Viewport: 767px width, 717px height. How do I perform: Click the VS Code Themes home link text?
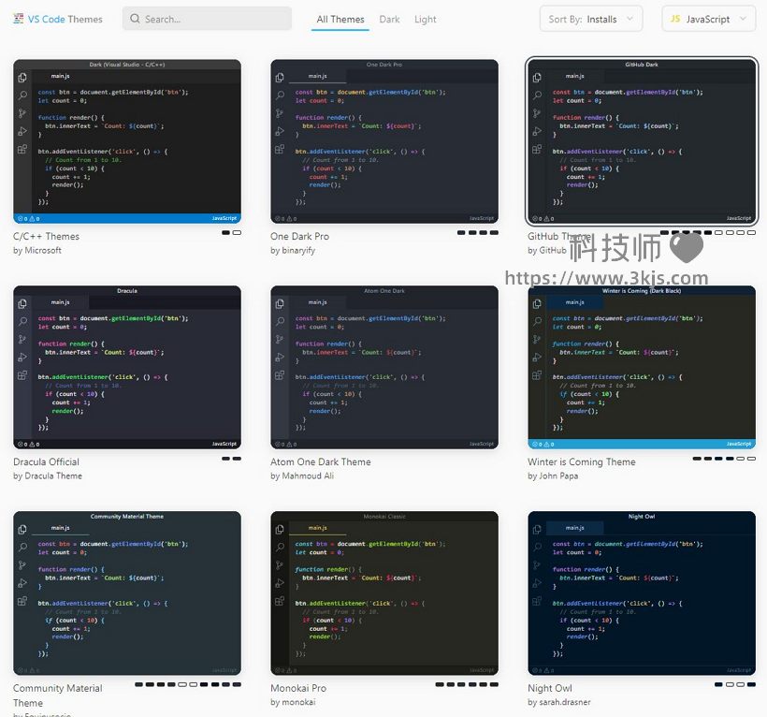pyautogui.click(x=65, y=19)
